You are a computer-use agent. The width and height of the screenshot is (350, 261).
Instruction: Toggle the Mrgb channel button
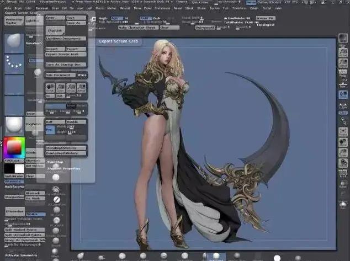tap(103, 18)
